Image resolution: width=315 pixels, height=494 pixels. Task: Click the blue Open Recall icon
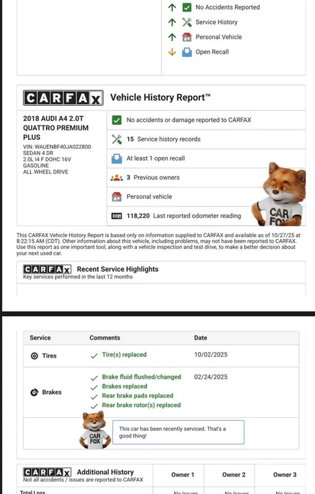tap(187, 52)
